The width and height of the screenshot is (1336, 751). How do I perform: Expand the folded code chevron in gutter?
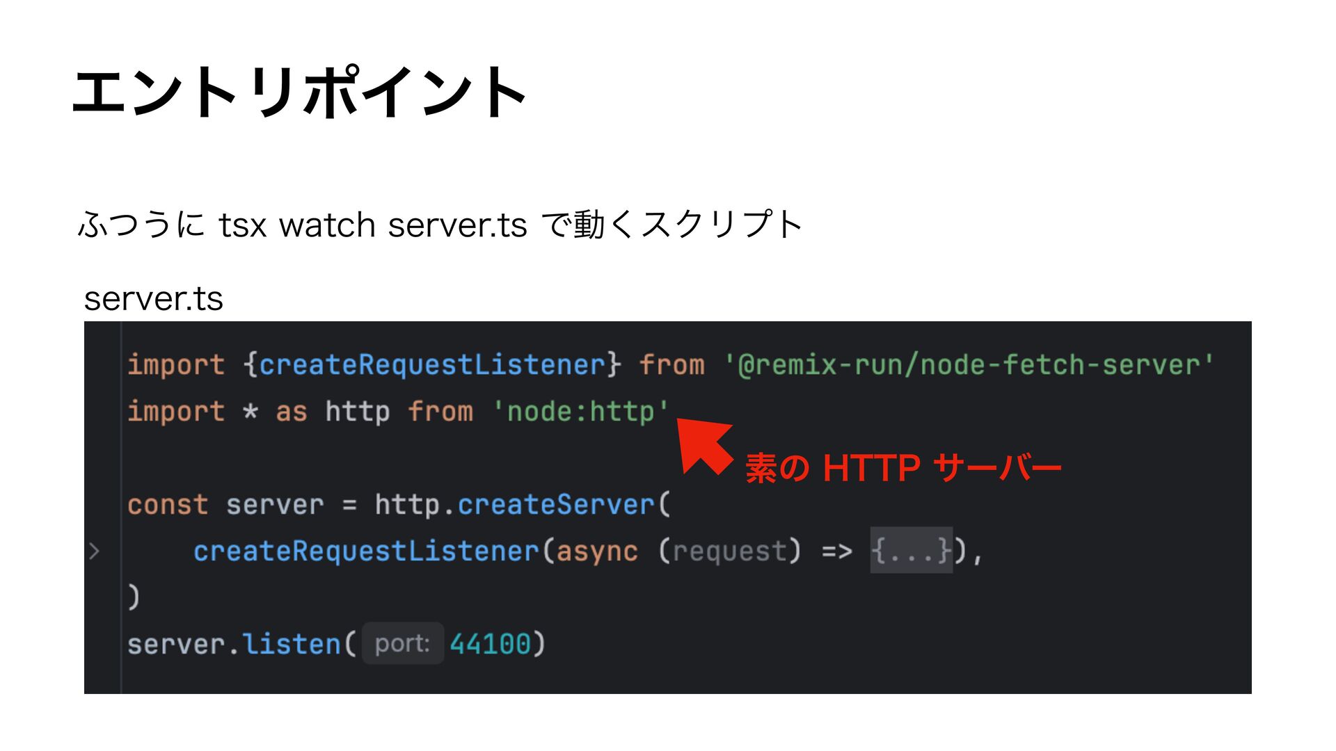[95, 551]
